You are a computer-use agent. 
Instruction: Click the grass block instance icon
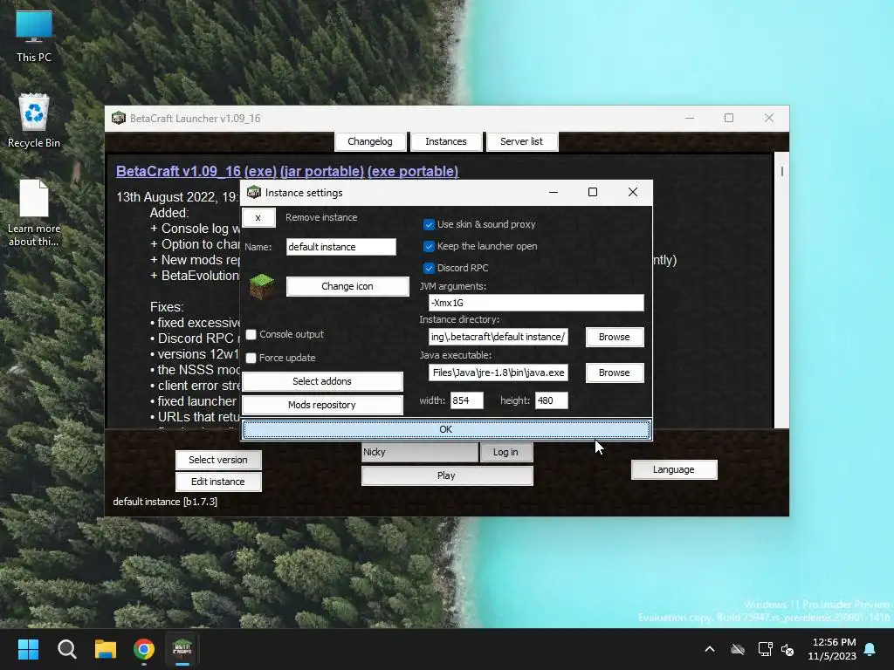tap(262, 286)
